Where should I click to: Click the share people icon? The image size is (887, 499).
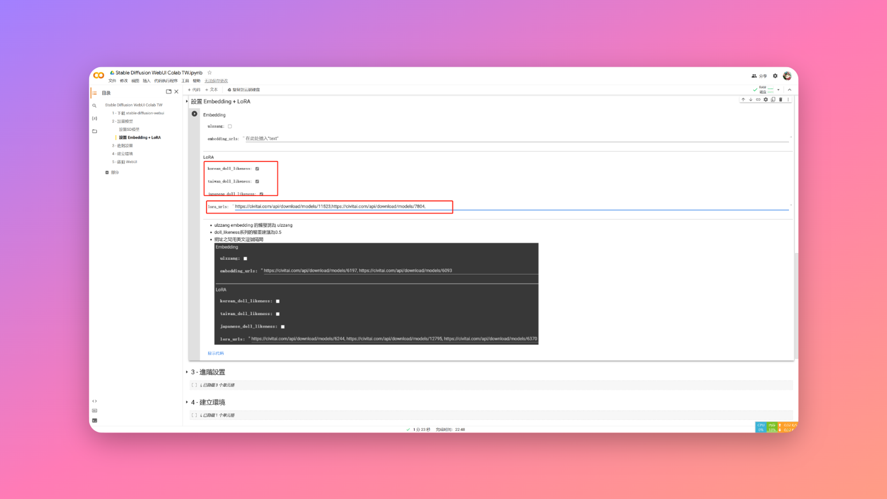[754, 76]
